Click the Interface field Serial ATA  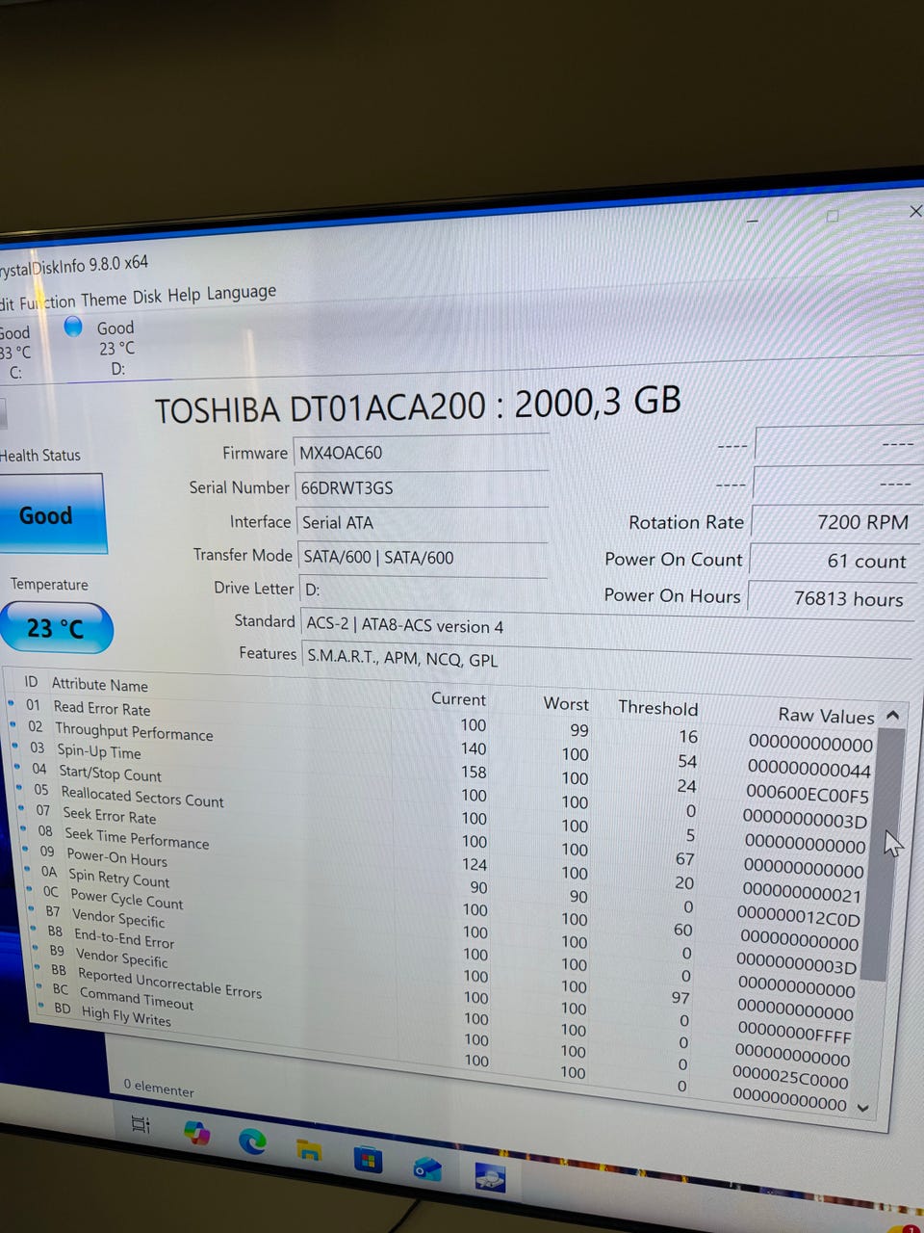[x=423, y=523]
